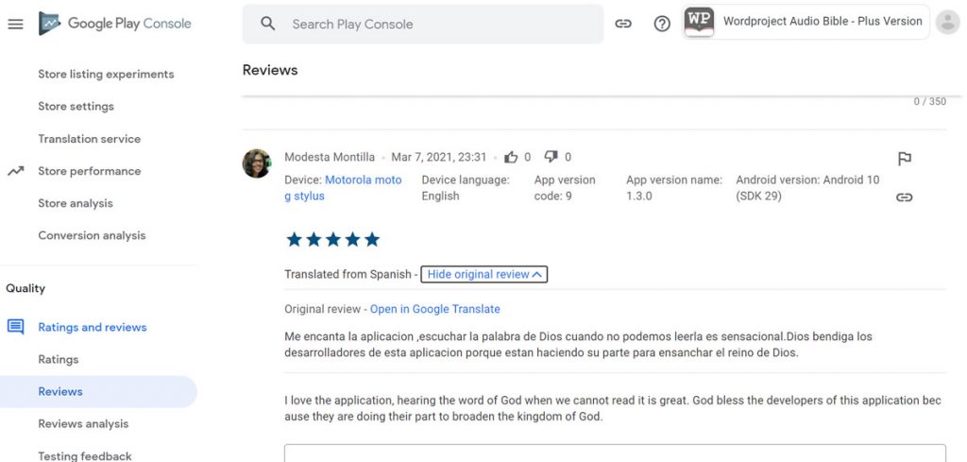Go to Store performance section

(x=89, y=171)
